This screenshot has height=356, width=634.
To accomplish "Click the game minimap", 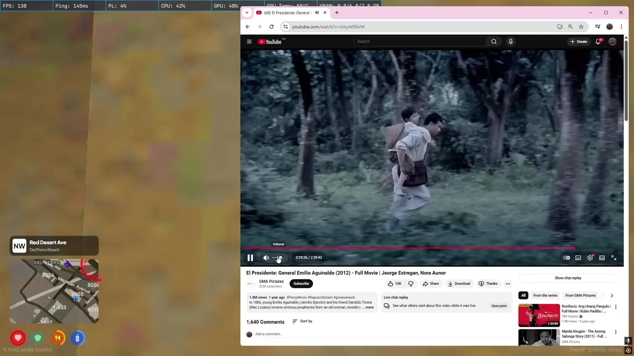I will 54,291.
